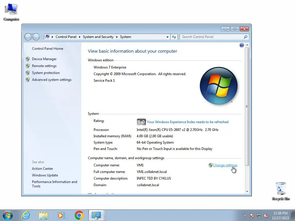Open the Action Center flag tray icon
Image resolution: width=295 pixels, height=221 pixels.
[252, 216]
